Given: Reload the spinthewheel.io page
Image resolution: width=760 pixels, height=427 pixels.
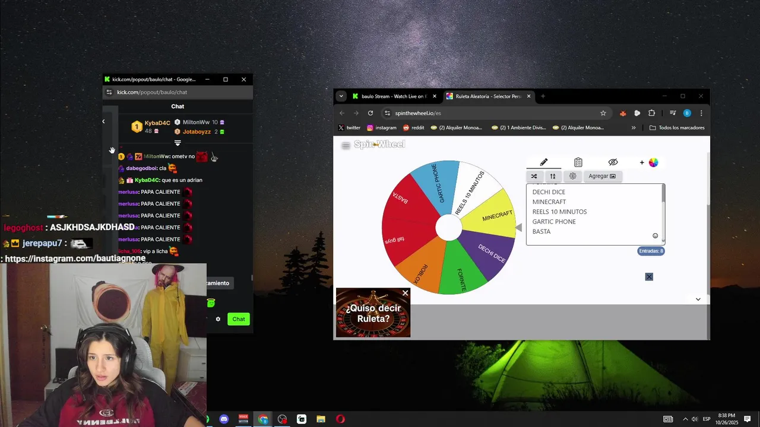Looking at the screenshot, I should click(x=370, y=113).
